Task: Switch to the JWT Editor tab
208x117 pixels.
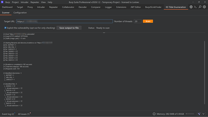Action: coord(135,7)
